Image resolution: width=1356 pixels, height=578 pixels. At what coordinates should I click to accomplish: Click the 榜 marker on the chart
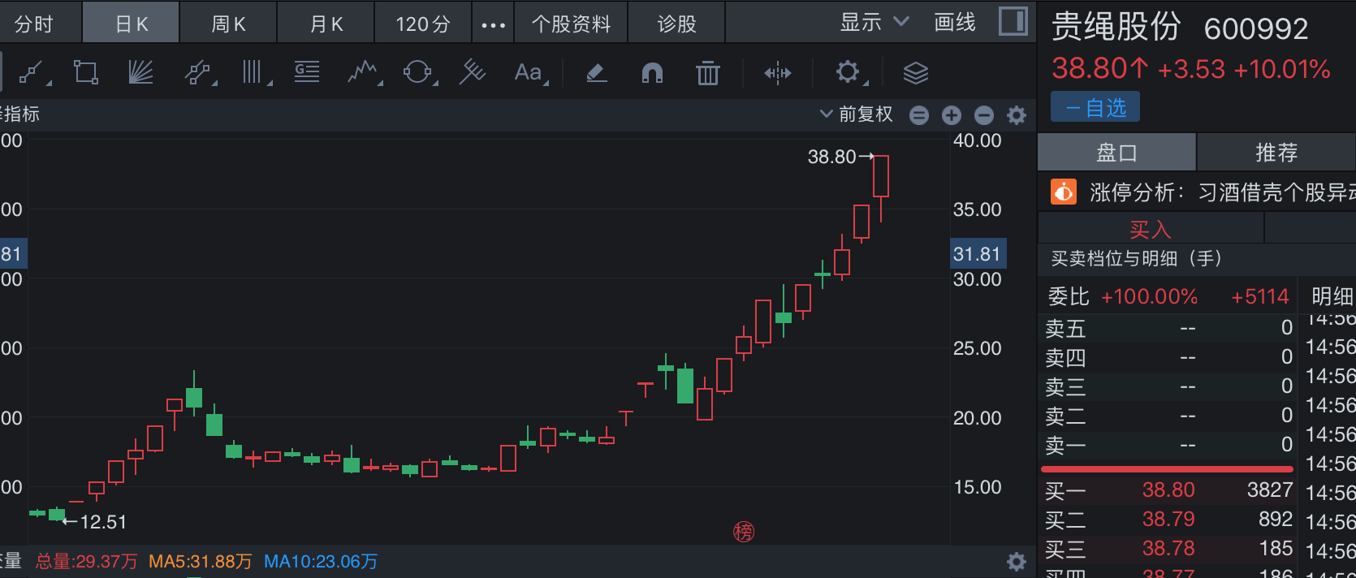(x=744, y=532)
